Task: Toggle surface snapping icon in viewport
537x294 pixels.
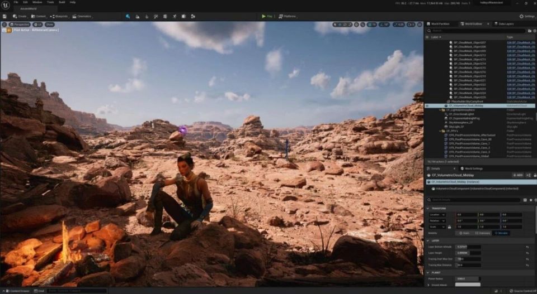Action: coord(362,25)
